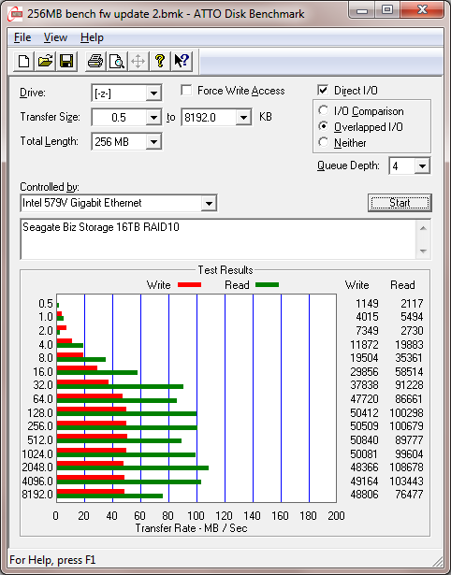Click the 8192.0 row label in chart
This screenshot has height=575, width=451.
tap(37, 494)
